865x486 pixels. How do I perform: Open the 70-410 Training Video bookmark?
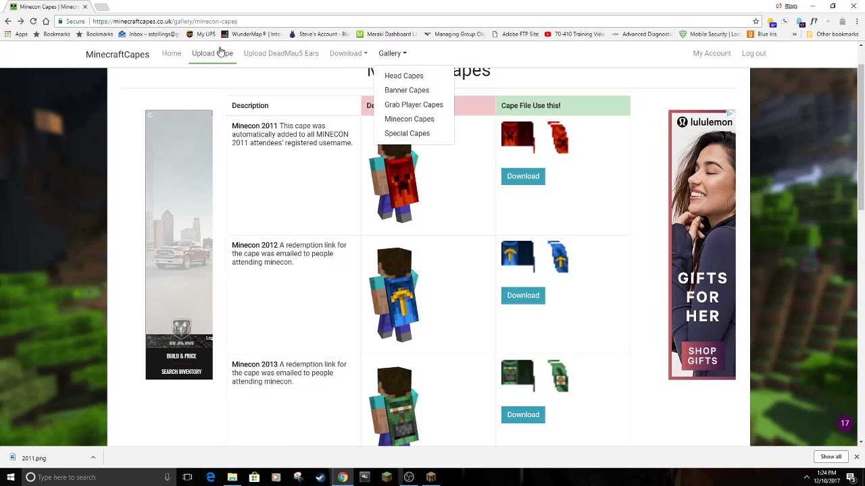574,34
